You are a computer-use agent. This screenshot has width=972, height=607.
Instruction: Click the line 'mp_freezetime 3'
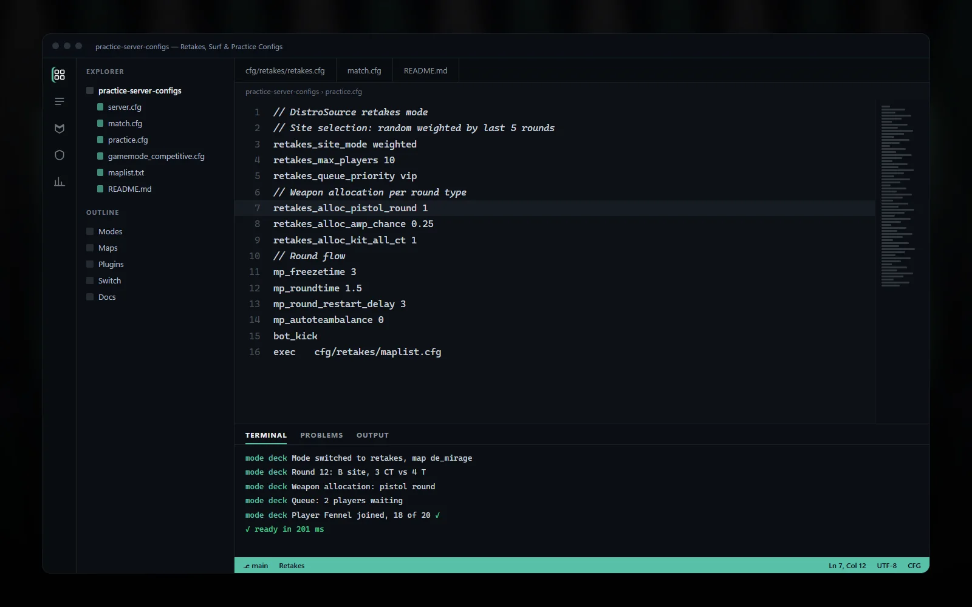(x=314, y=272)
